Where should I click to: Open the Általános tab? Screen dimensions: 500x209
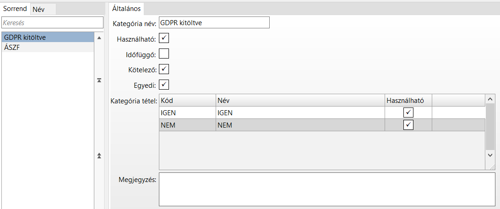coord(127,9)
